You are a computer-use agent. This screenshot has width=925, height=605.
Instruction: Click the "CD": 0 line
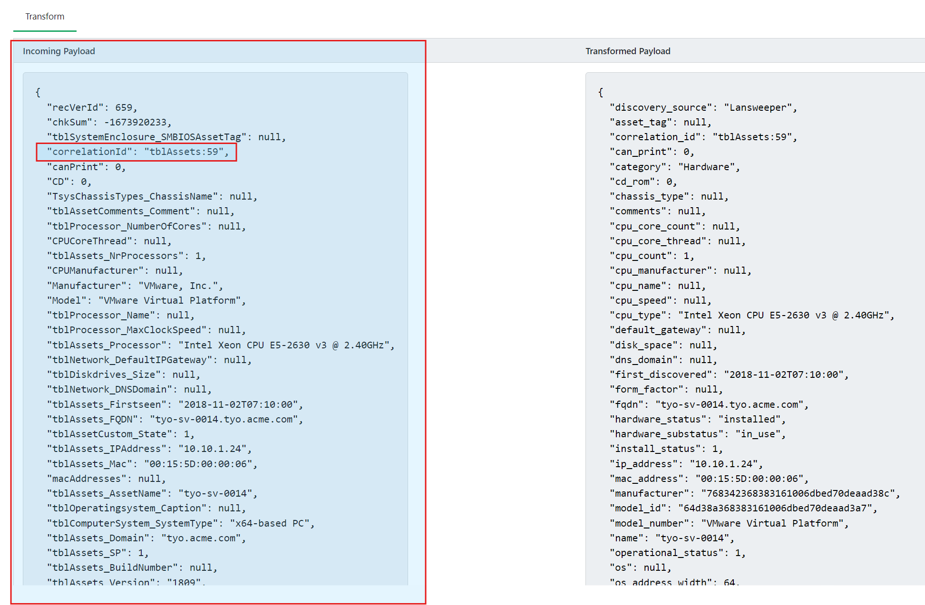point(69,182)
